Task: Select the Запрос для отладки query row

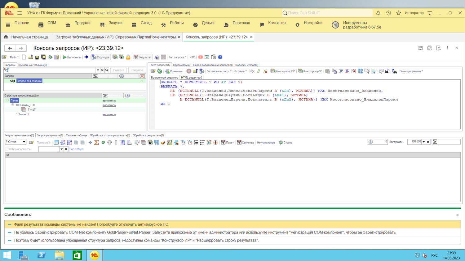Action: pyautogui.click(x=29, y=81)
